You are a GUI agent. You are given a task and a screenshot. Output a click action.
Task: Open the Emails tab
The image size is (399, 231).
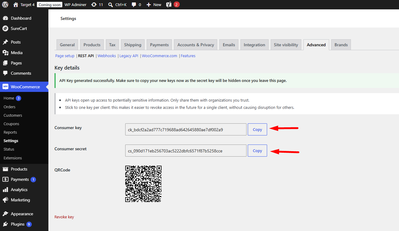click(229, 45)
